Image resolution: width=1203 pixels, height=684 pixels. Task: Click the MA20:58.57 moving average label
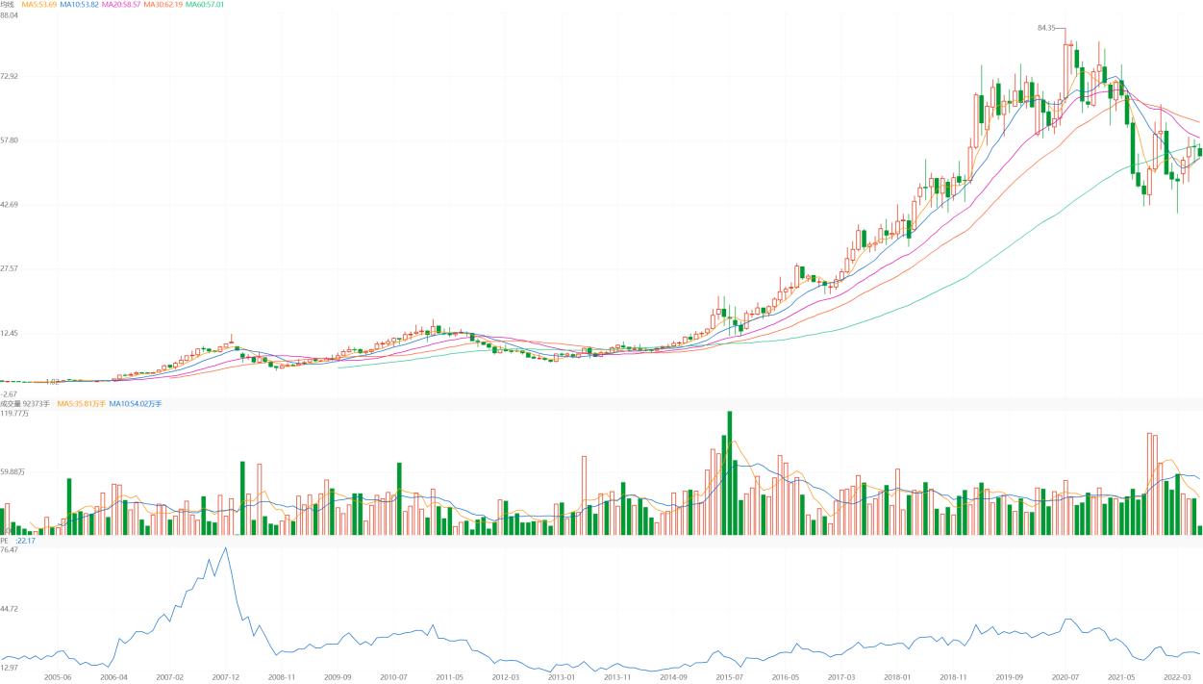point(121,5)
